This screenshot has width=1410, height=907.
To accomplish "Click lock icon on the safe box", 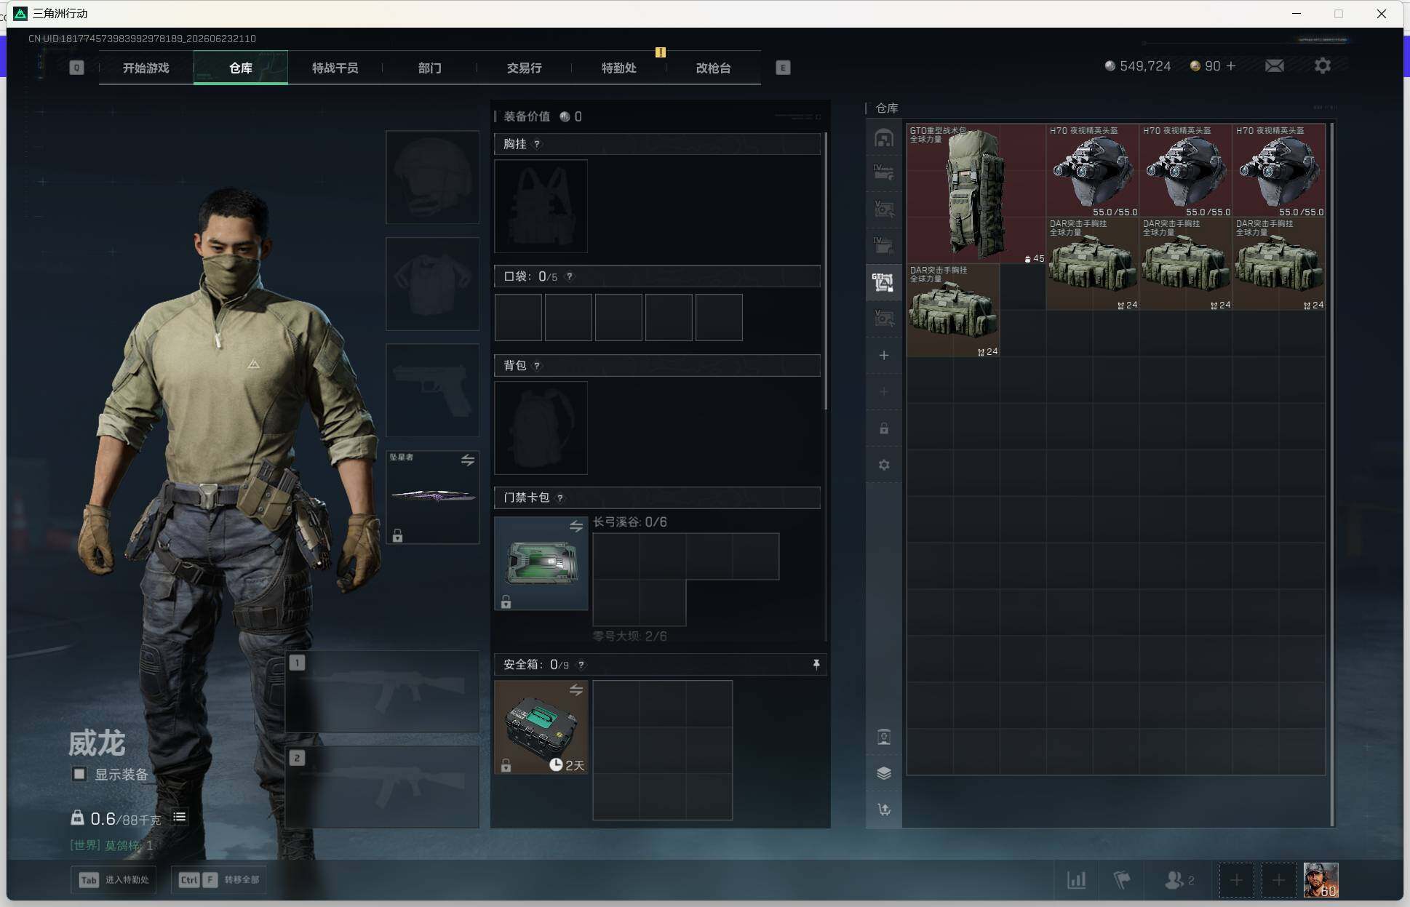I will pyautogui.click(x=506, y=766).
